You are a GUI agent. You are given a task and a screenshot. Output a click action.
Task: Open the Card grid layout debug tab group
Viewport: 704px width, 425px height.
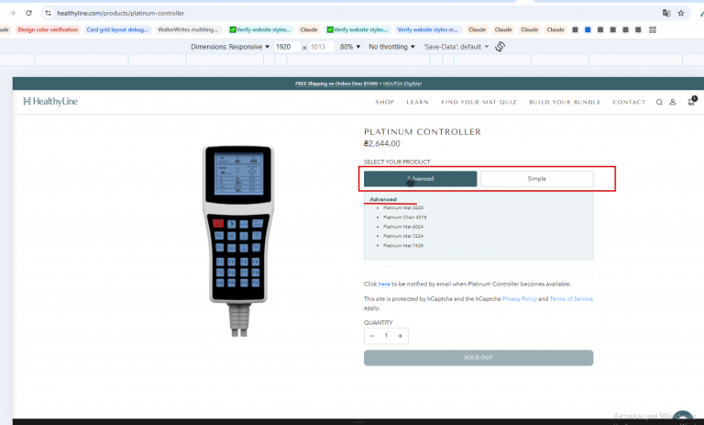click(117, 29)
